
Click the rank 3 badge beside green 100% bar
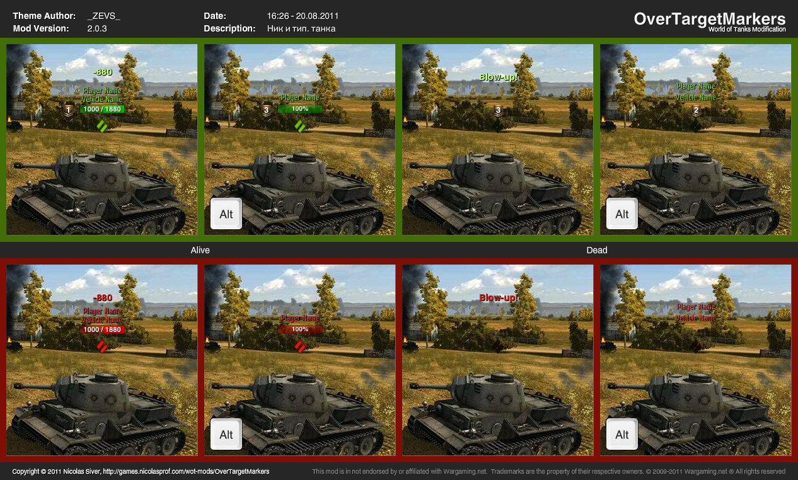click(x=267, y=110)
